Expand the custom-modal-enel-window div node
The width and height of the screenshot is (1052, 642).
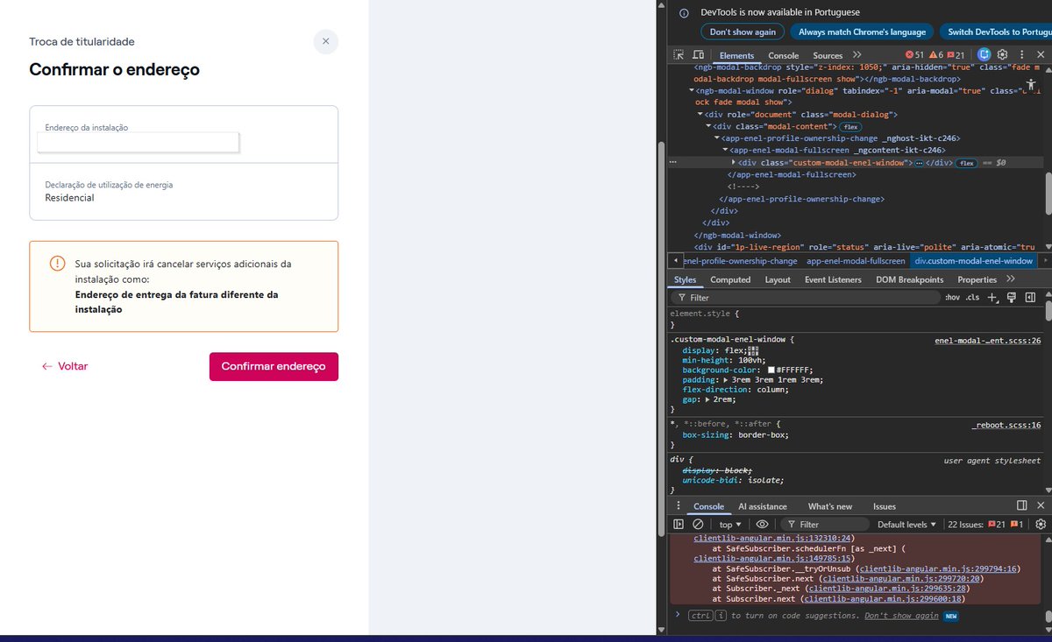734,163
